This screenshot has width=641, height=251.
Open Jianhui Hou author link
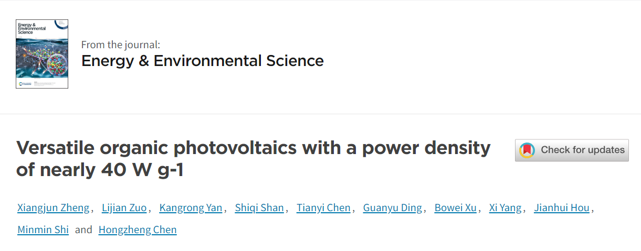(x=562, y=208)
